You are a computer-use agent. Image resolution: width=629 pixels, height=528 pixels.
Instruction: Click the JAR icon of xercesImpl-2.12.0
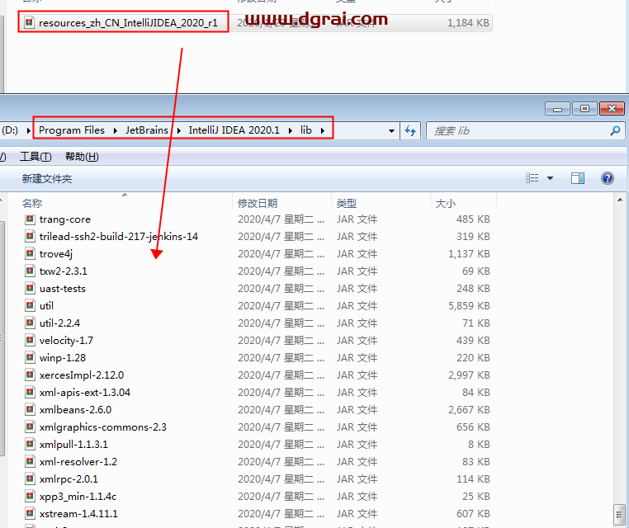(30, 375)
